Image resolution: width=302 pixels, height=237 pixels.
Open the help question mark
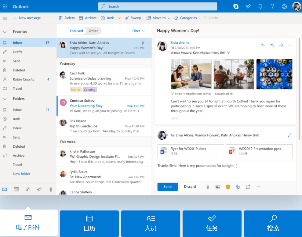(x=272, y=6)
